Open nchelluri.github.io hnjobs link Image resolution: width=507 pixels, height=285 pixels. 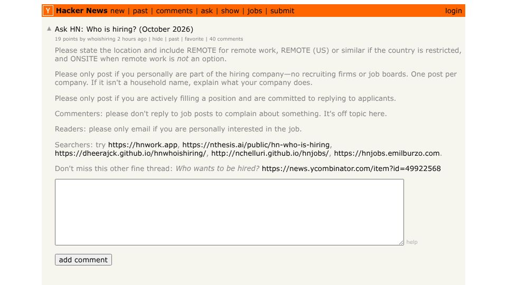pos(270,153)
